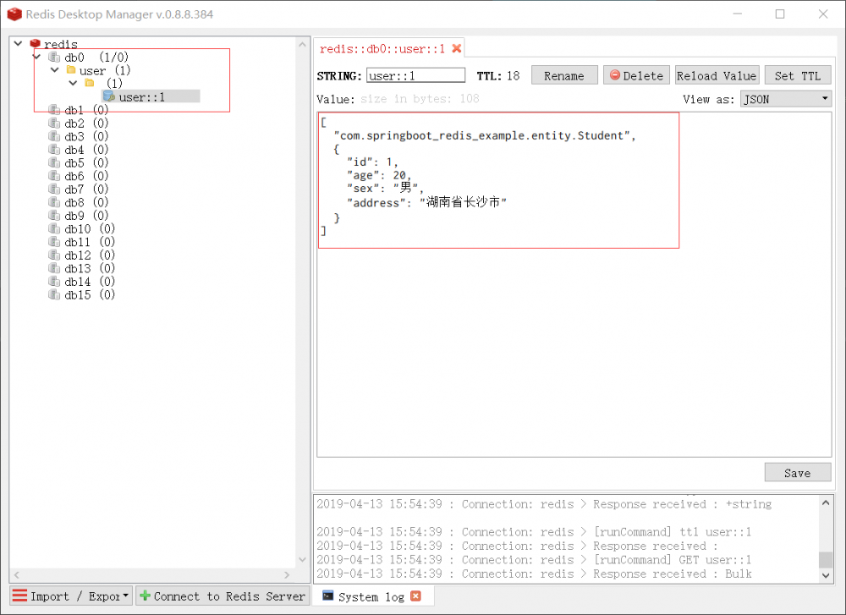
Task: Click the System log terminal icon
Action: [327, 596]
